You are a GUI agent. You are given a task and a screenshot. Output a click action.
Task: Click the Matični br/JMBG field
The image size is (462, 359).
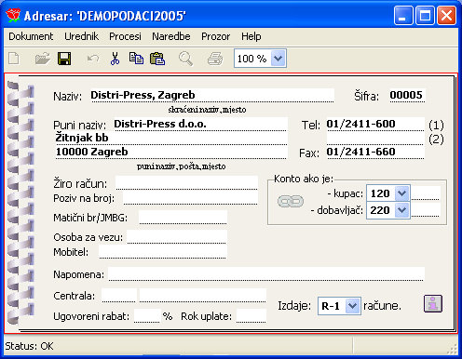[183, 218]
